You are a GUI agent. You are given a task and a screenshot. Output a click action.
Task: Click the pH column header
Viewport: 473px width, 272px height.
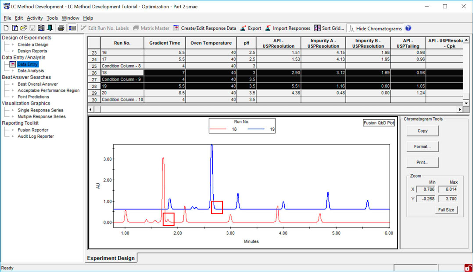click(247, 43)
